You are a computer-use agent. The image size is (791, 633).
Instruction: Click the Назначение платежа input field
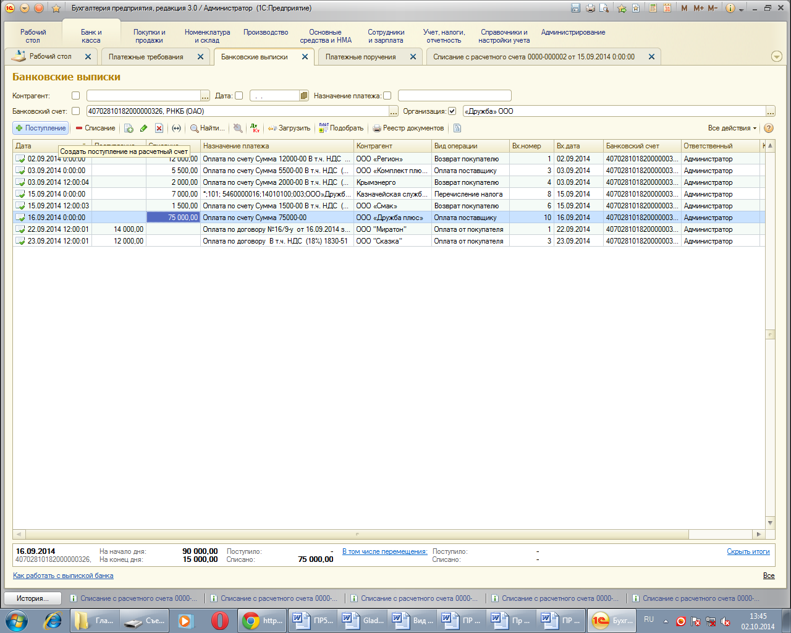[454, 96]
